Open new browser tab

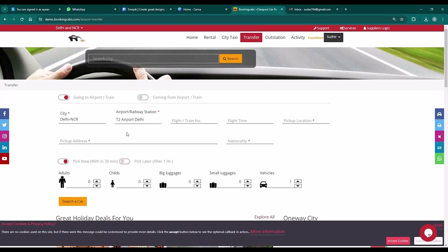click(346, 9)
